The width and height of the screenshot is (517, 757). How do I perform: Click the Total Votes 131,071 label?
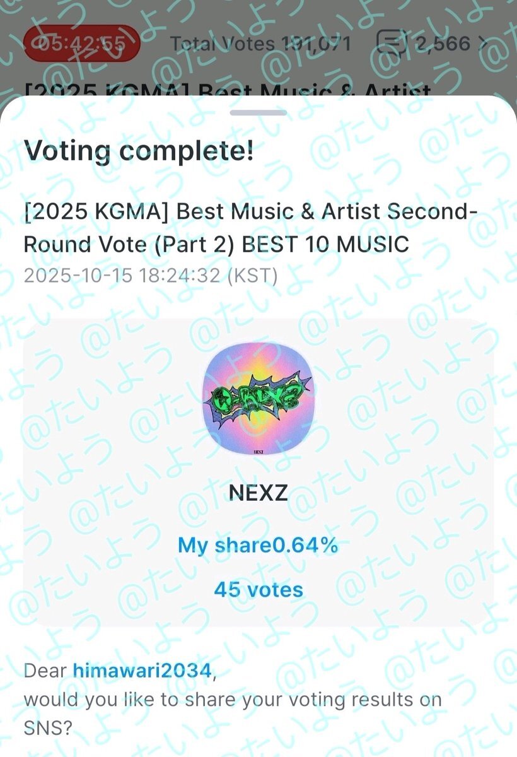260,44
